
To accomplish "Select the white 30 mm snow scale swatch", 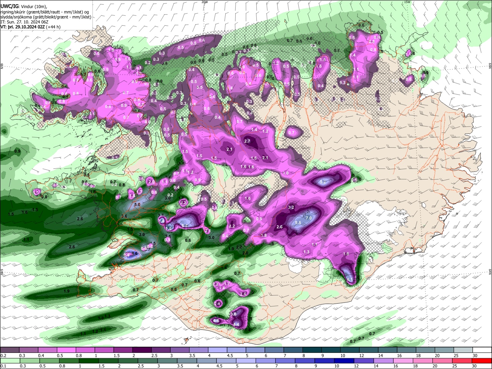I will pos(482,350).
